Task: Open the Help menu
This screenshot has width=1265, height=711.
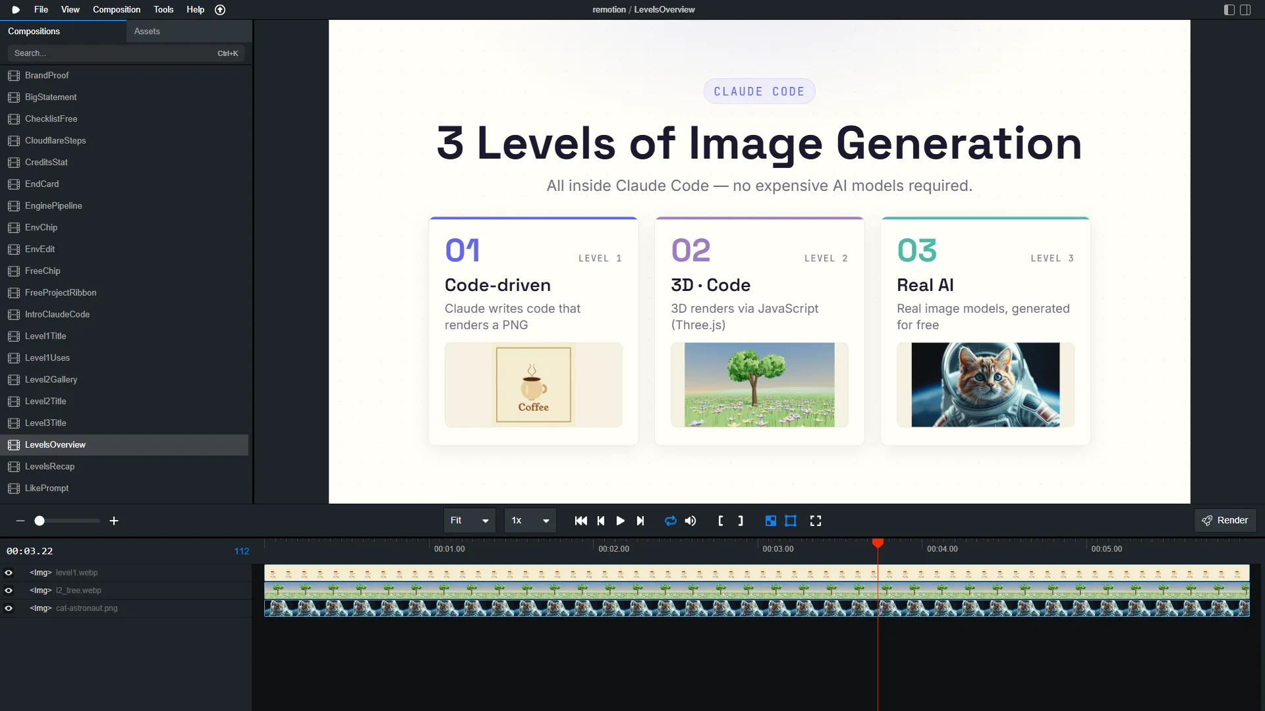Action: coord(195,10)
